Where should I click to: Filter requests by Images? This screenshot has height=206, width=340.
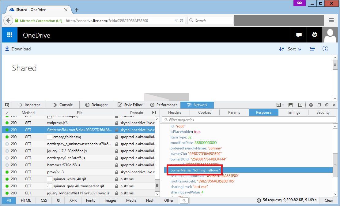[x=111, y=200]
